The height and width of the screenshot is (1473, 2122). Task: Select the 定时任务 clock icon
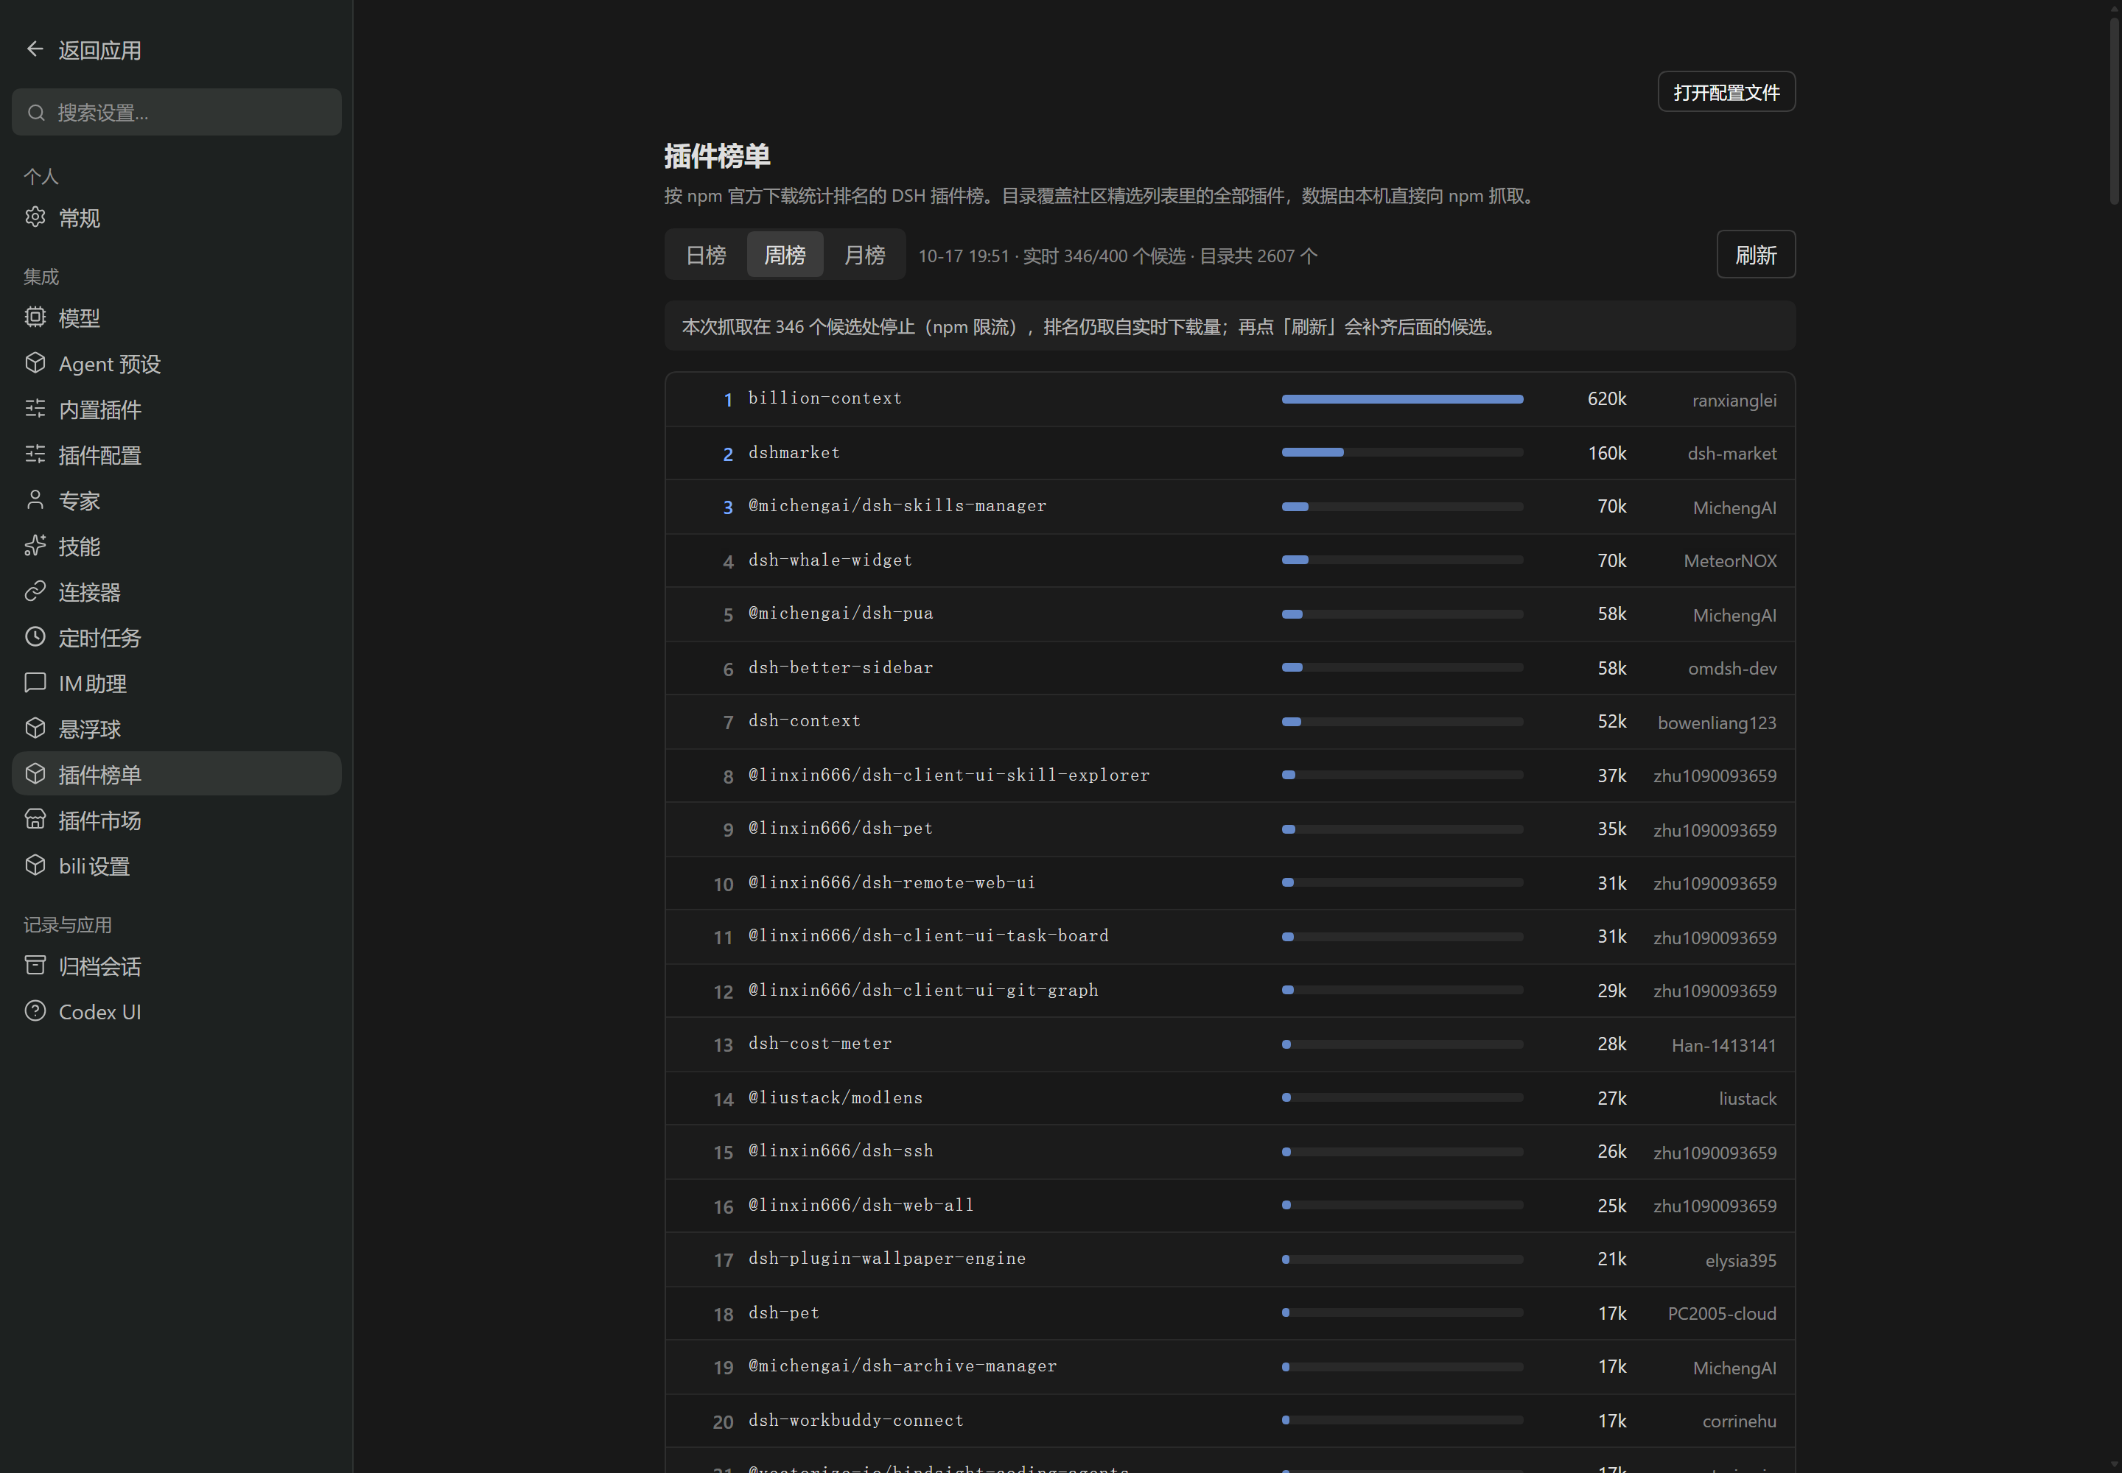tap(35, 637)
